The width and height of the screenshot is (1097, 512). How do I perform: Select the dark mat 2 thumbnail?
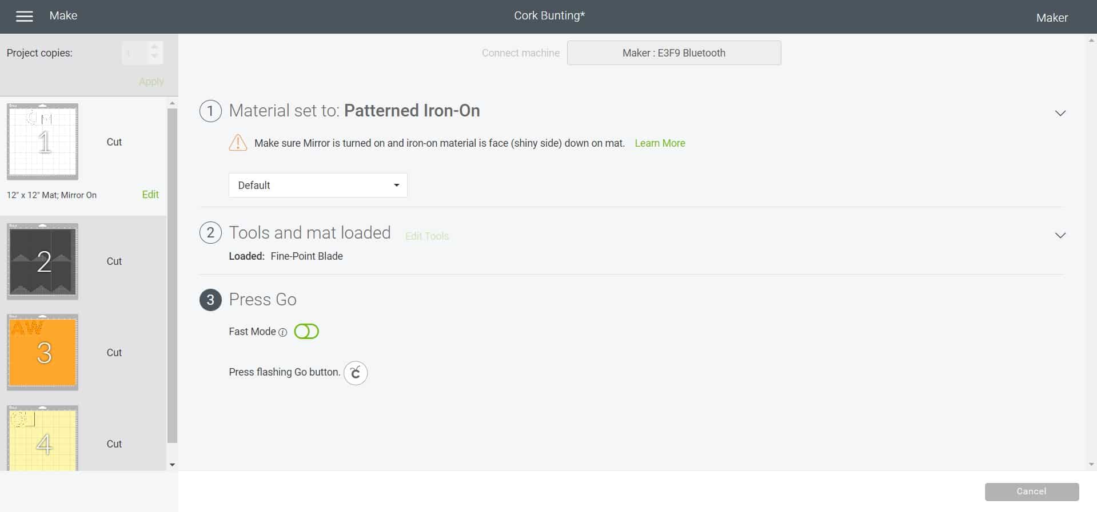pyautogui.click(x=43, y=261)
